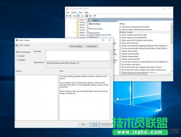Click the policy icon beside Allow Cortana heading
181x137 pixels.
(17, 45)
